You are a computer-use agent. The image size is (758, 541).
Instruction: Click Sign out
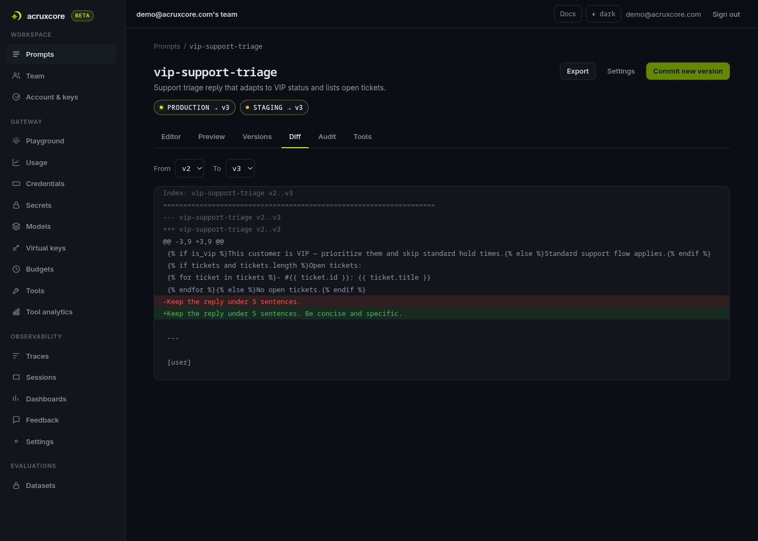(726, 14)
